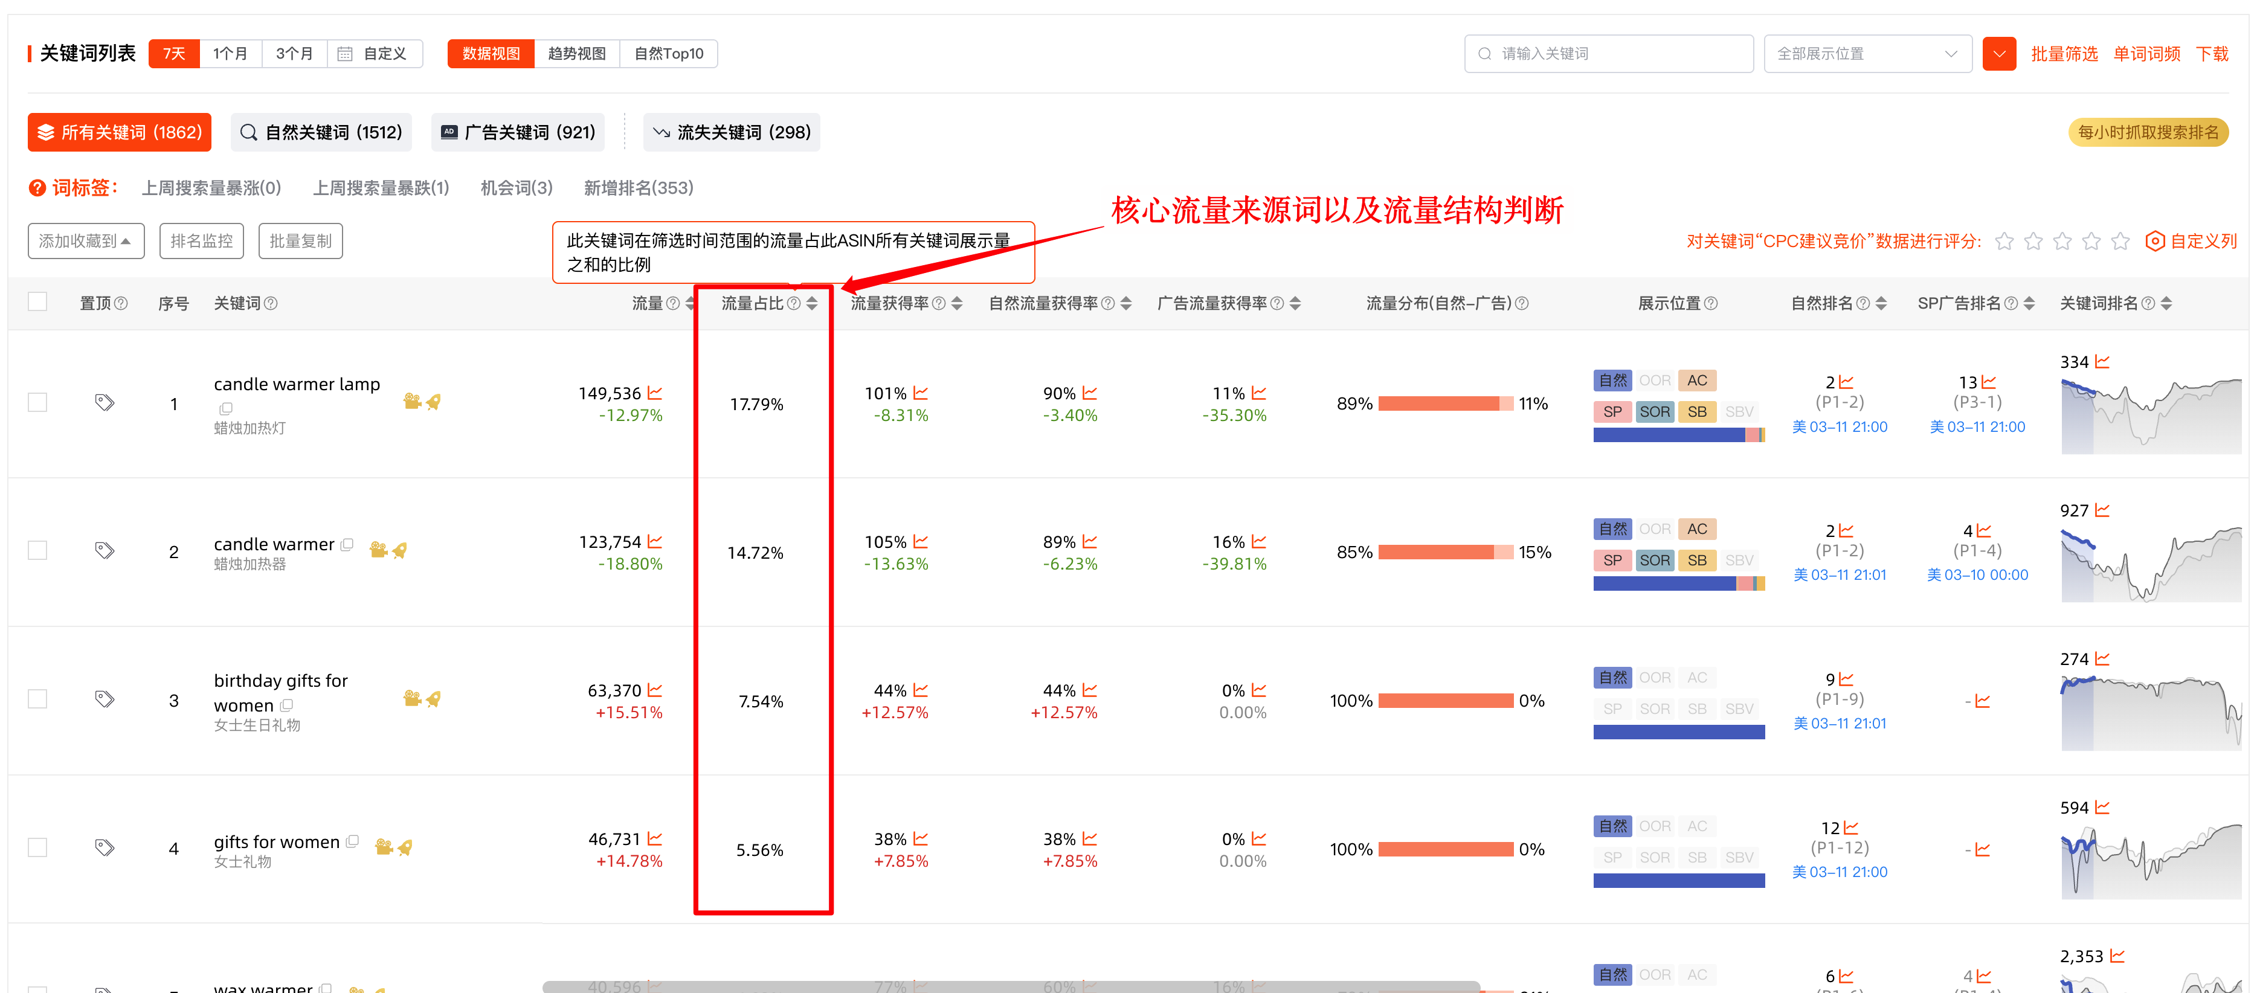
Task: Click the 批量复制 button
Action: click(300, 240)
